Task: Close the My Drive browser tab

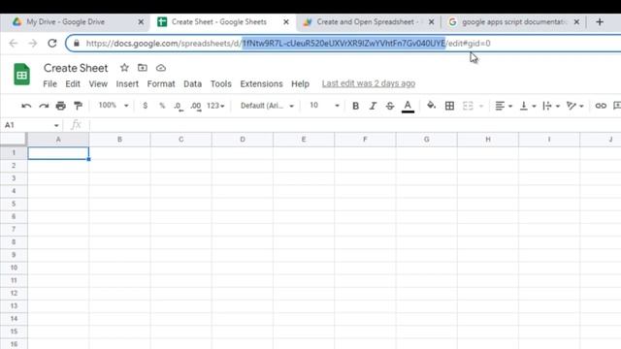Action: coord(141,22)
